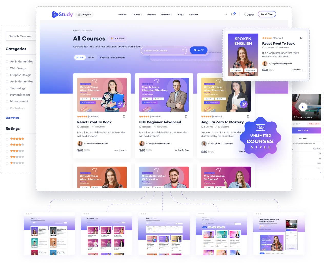Click the HiStudy logo
The width and height of the screenshot is (324, 264).
tap(62, 14)
